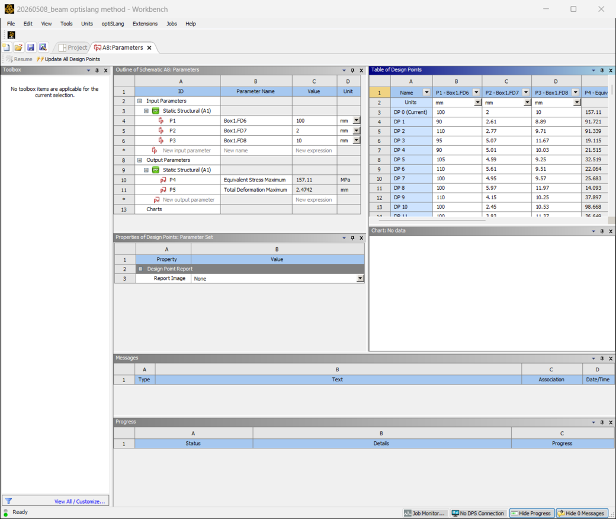Viewport: 616px width, 519px height.
Task: Click the filter icon in Toolbox footer
Action: pos(8,501)
